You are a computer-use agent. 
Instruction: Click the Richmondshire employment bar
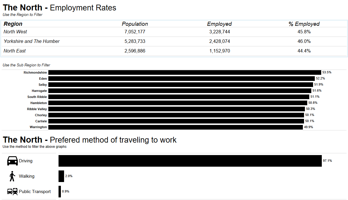click(x=185, y=72)
